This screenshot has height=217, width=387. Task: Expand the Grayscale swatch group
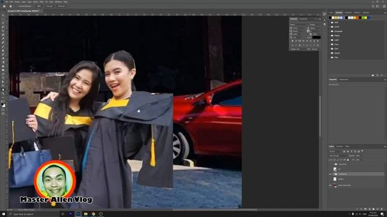coord(330,31)
